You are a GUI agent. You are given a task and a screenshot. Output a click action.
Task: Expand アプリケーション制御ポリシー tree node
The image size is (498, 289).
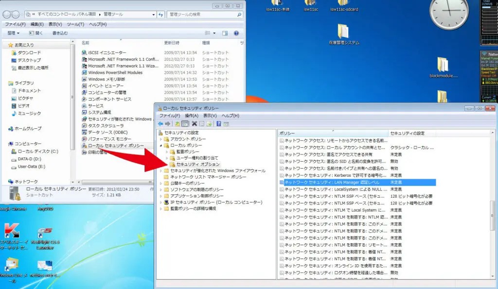point(161,196)
